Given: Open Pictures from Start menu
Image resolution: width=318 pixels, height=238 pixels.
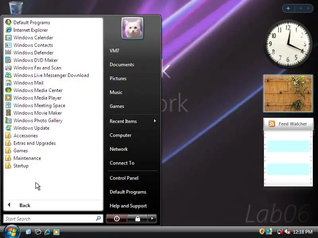Looking at the screenshot, I should click(118, 79).
